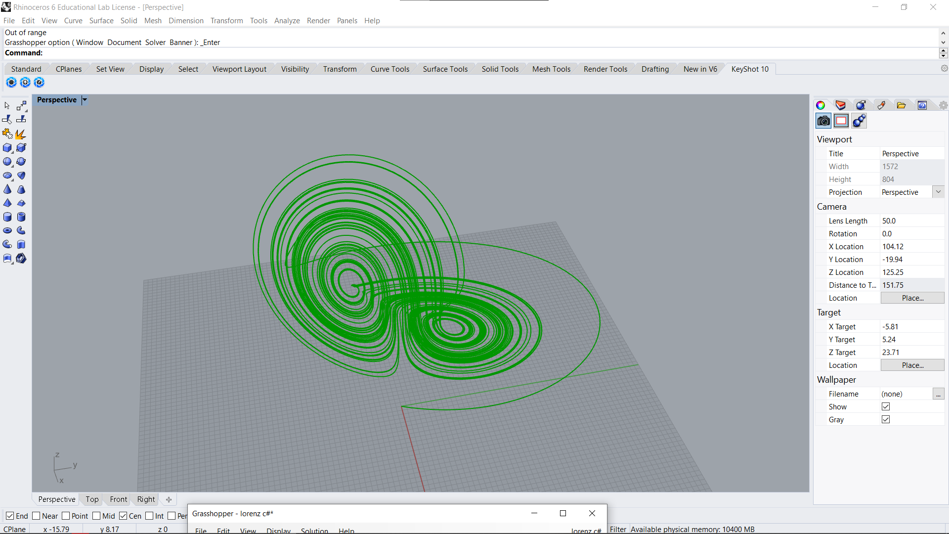Image resolution: width=949 pixels, height=534 pixels.
Task: Enable the Near osnap checkbox
Action: click(x=36, y=516)
